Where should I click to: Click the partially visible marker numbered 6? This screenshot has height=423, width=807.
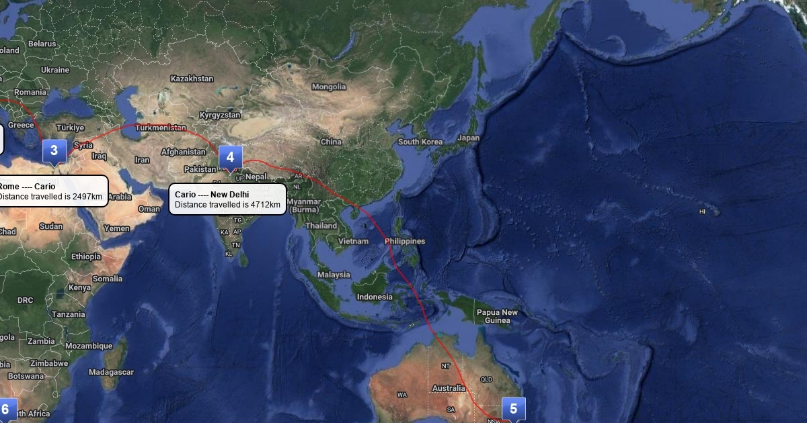click(x=6, y=410)
